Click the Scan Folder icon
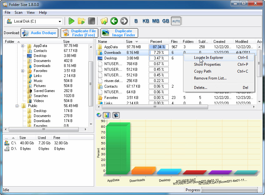Viewport: 265px width, 195px height. [81, 21]
